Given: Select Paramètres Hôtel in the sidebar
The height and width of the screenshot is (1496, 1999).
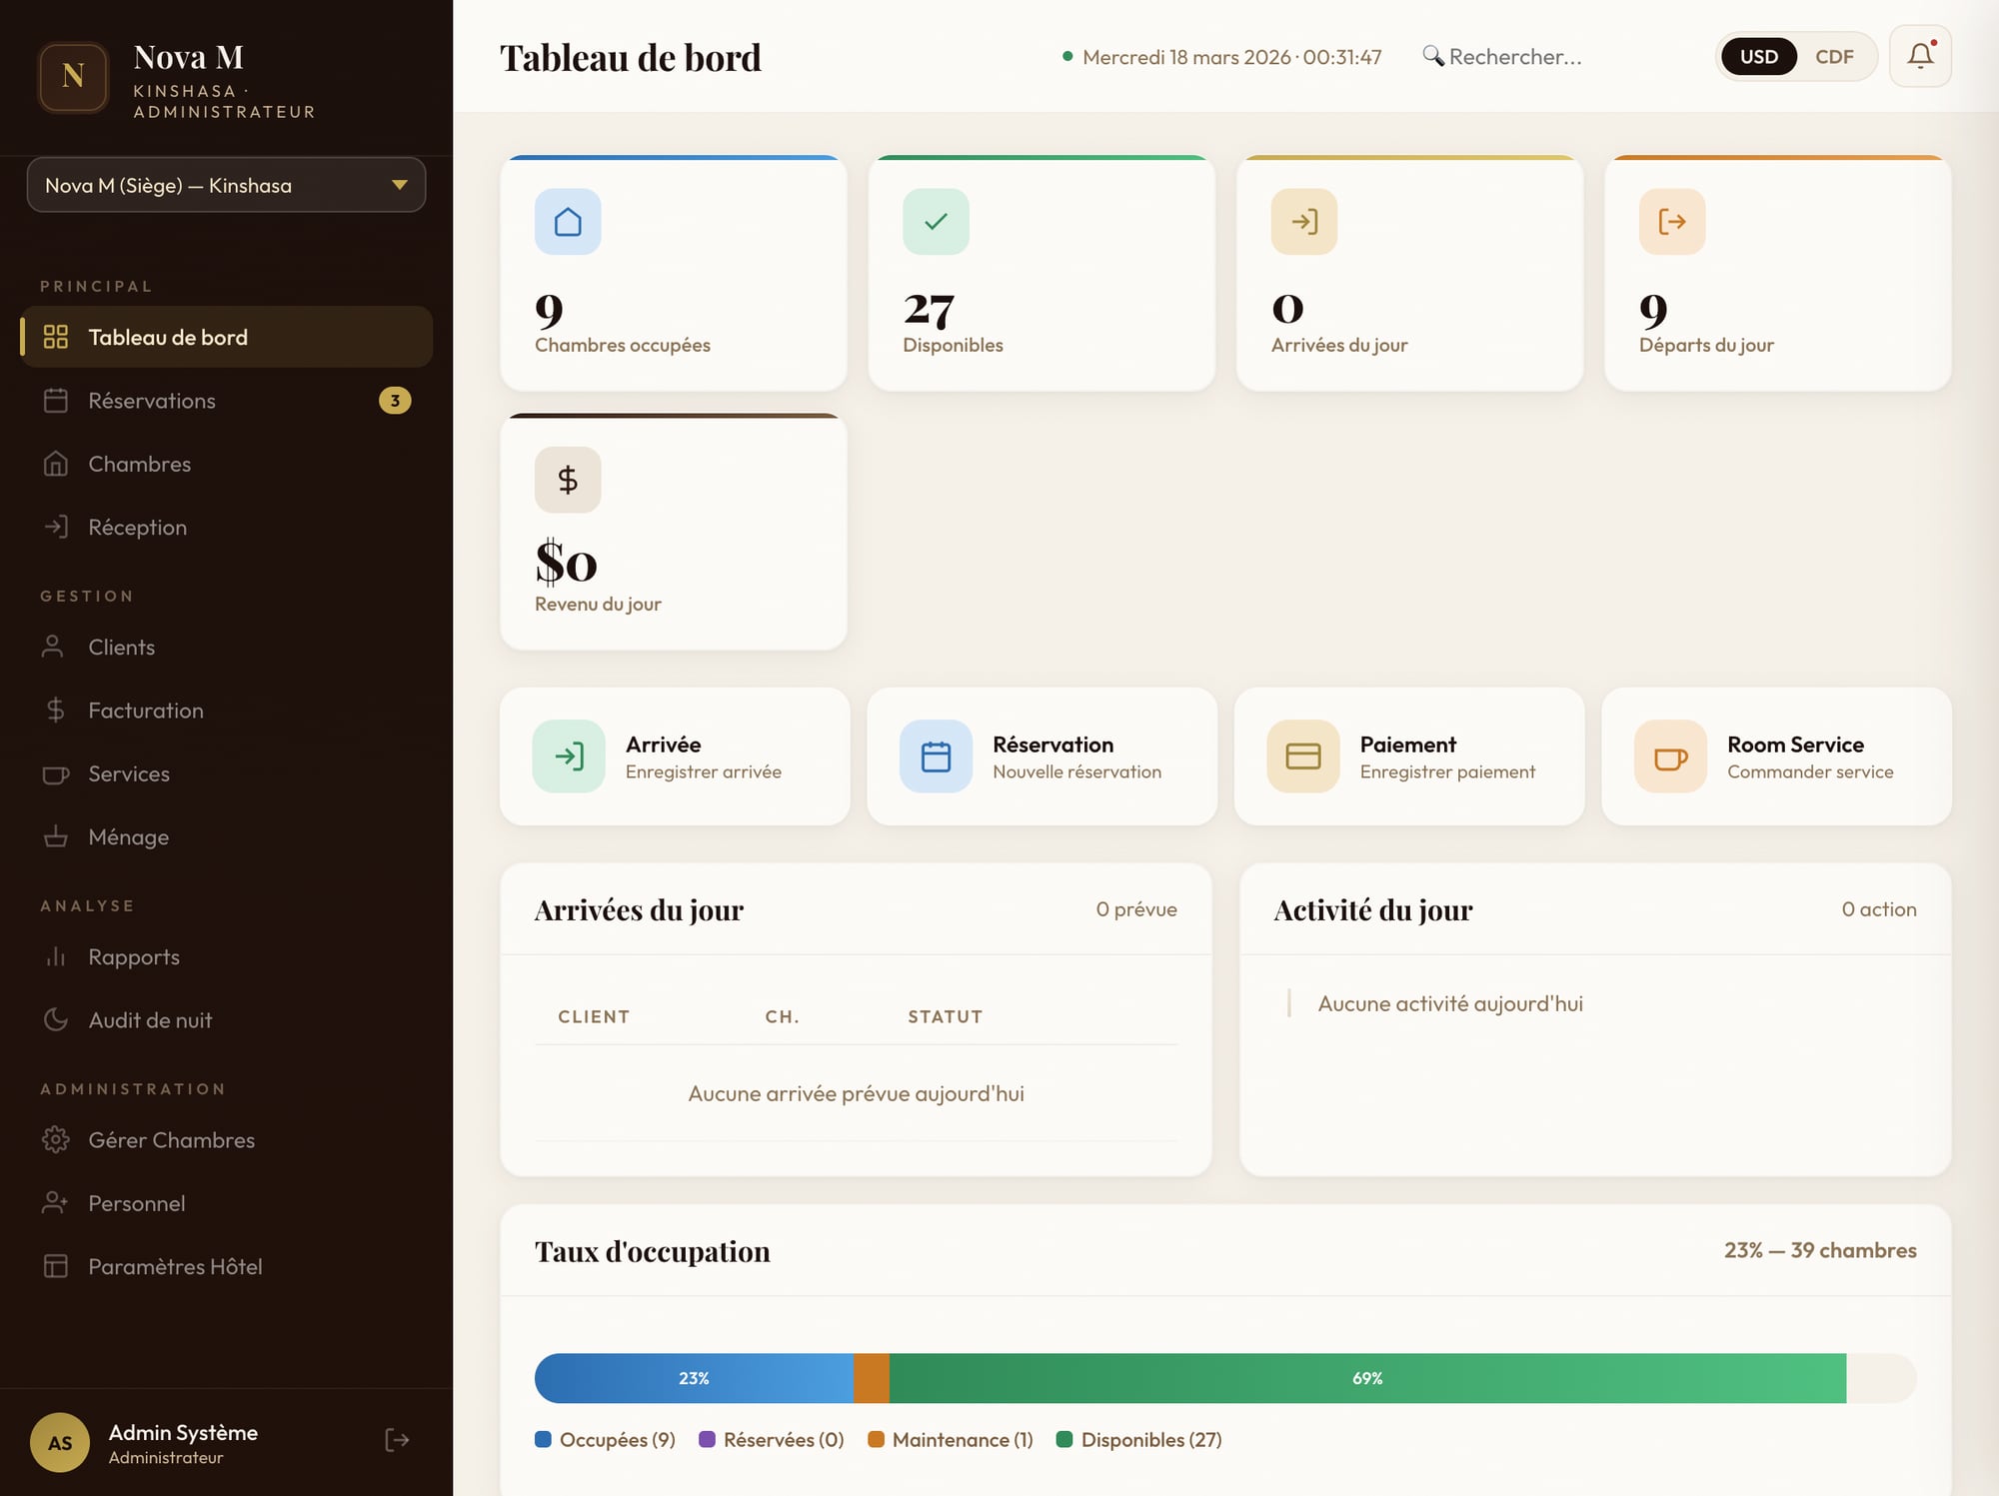Looking at the screenshot, I should click(x=174, y=1266).
